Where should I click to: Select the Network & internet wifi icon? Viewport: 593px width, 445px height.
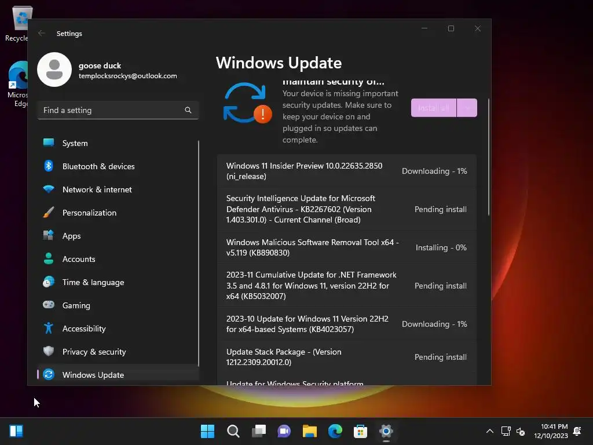(x=49, y=189)
